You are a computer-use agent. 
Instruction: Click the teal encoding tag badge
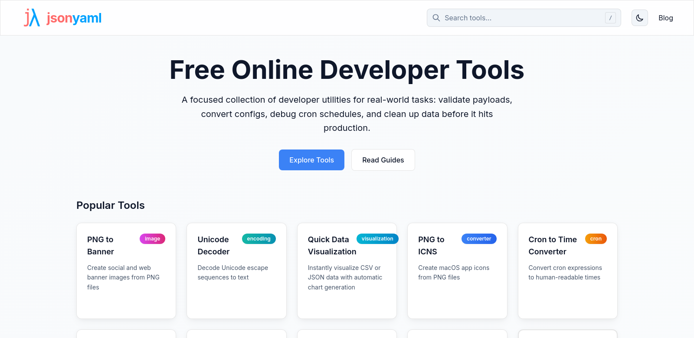[259, 239]
